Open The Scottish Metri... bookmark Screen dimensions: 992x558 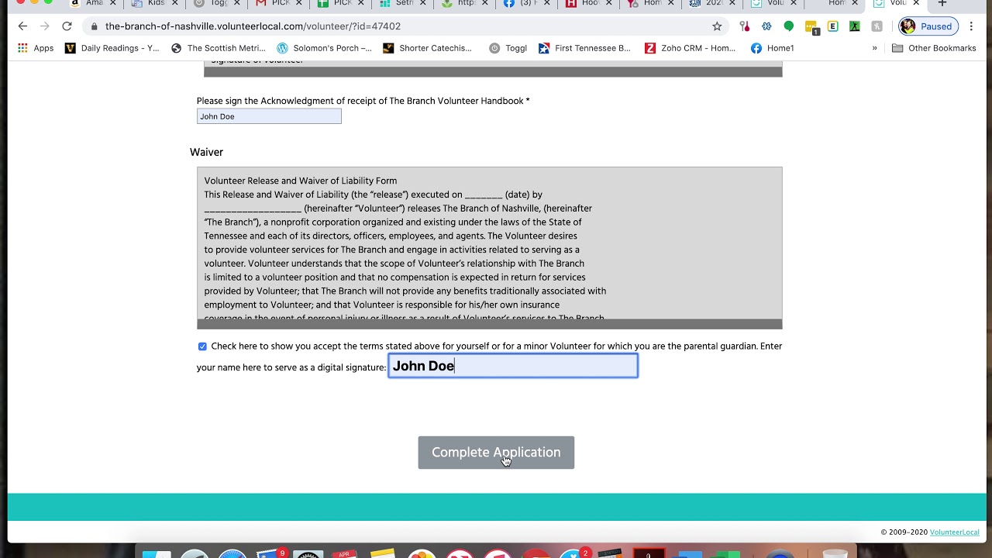(219, 48)
